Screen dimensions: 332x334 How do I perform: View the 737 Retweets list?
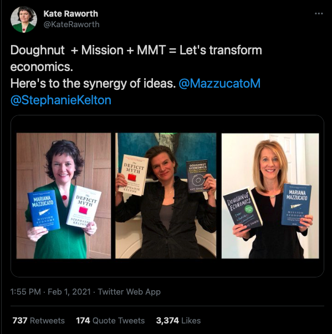coord(38,320)
